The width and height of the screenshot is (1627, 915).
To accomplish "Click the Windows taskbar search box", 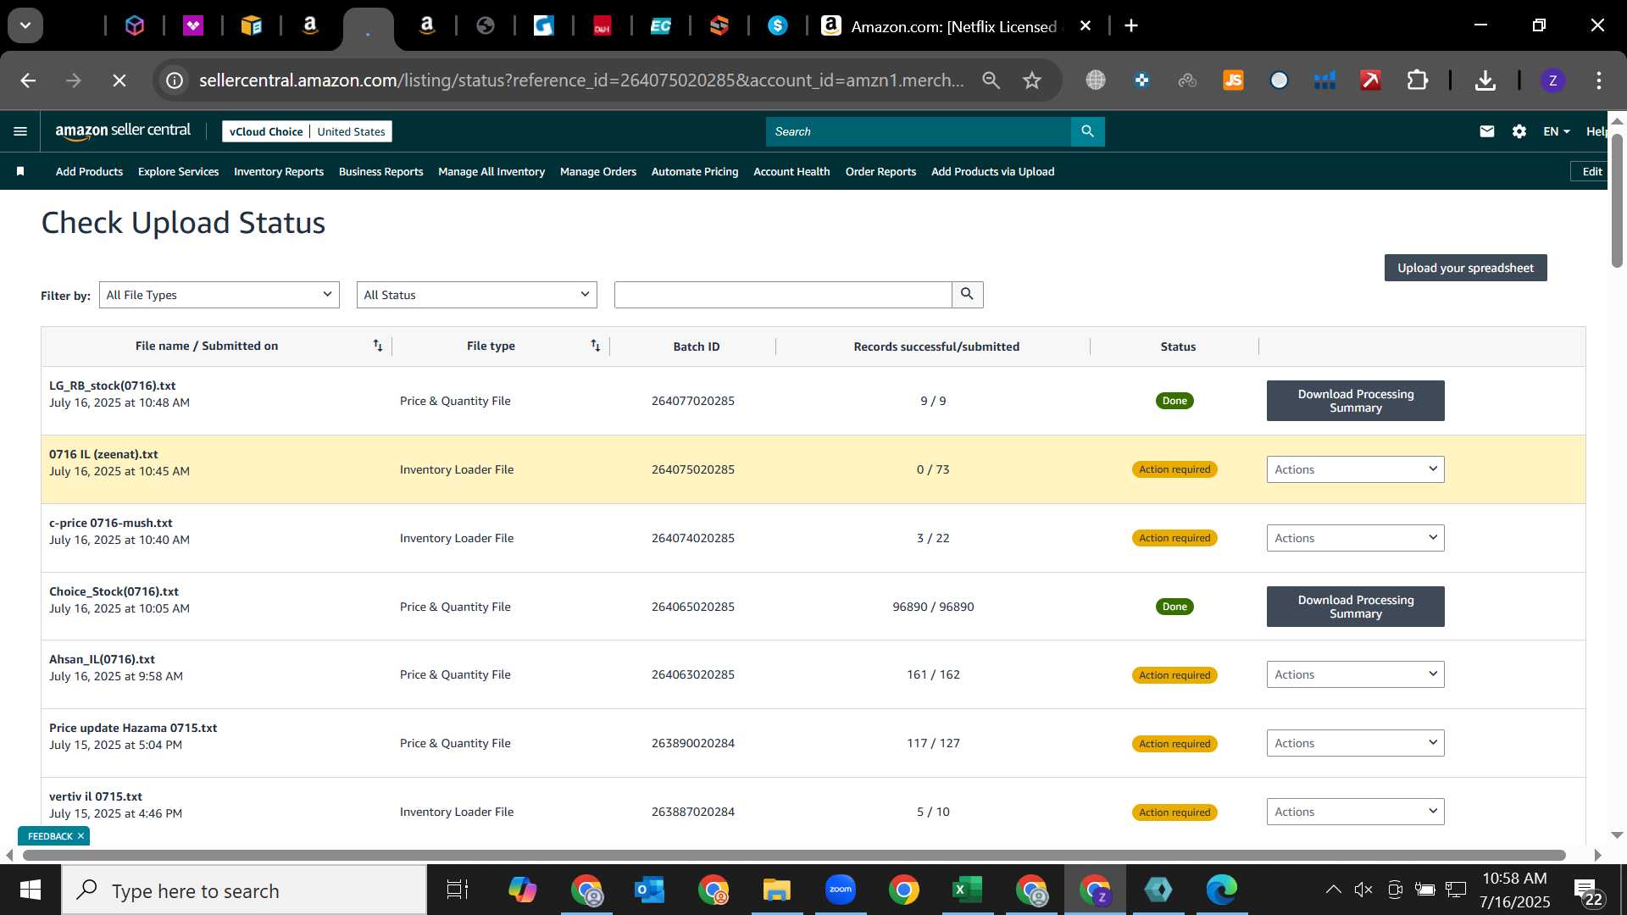I will tap(244, 890).
